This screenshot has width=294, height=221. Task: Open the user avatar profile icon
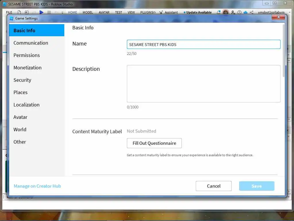(x=226, y=12)
